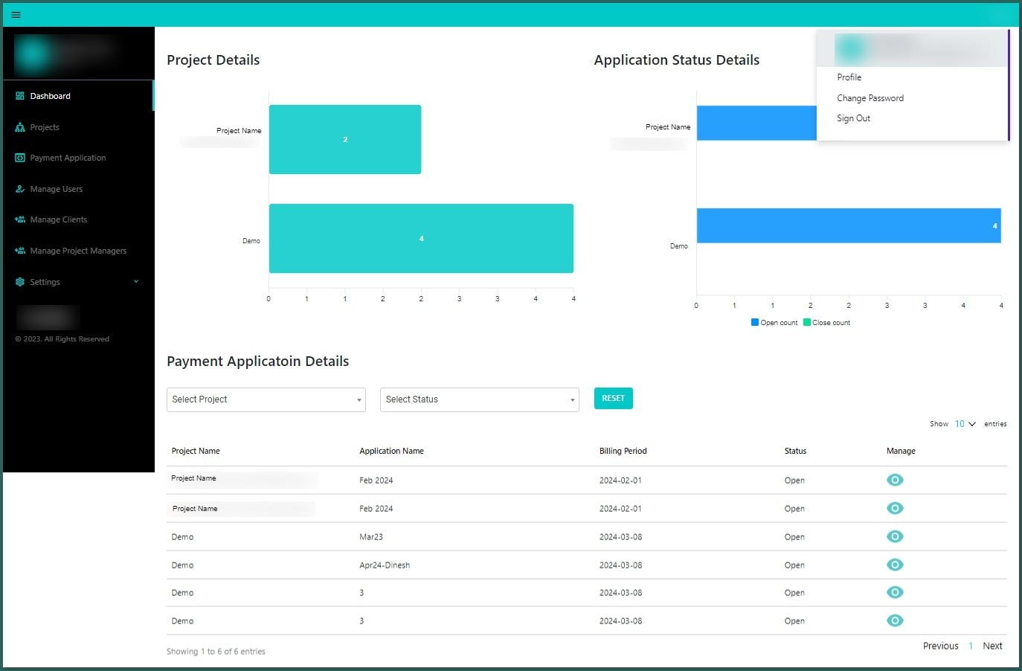Screen dimensions: 1022x671
Task: Toggle the Close count legend swatch
Action: tap(808, 322)
